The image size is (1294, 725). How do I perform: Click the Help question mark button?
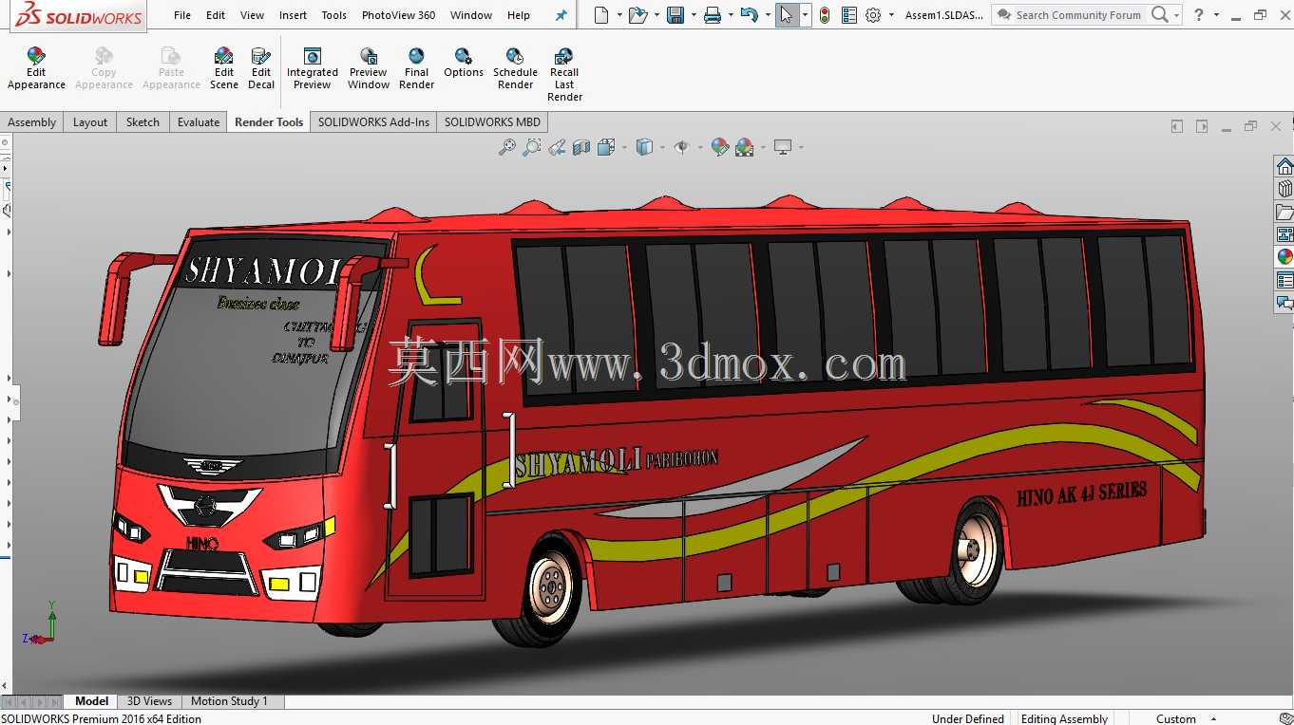(1199, 15)
